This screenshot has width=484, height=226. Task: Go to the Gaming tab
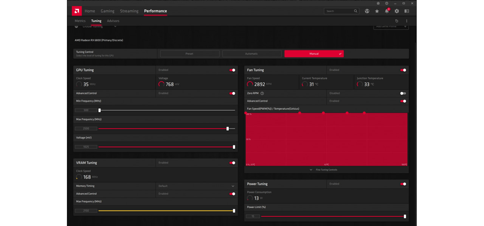pyautogui.click(x=107, y=11)
